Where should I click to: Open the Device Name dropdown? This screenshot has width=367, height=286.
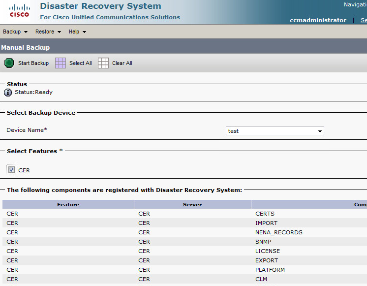275,131
